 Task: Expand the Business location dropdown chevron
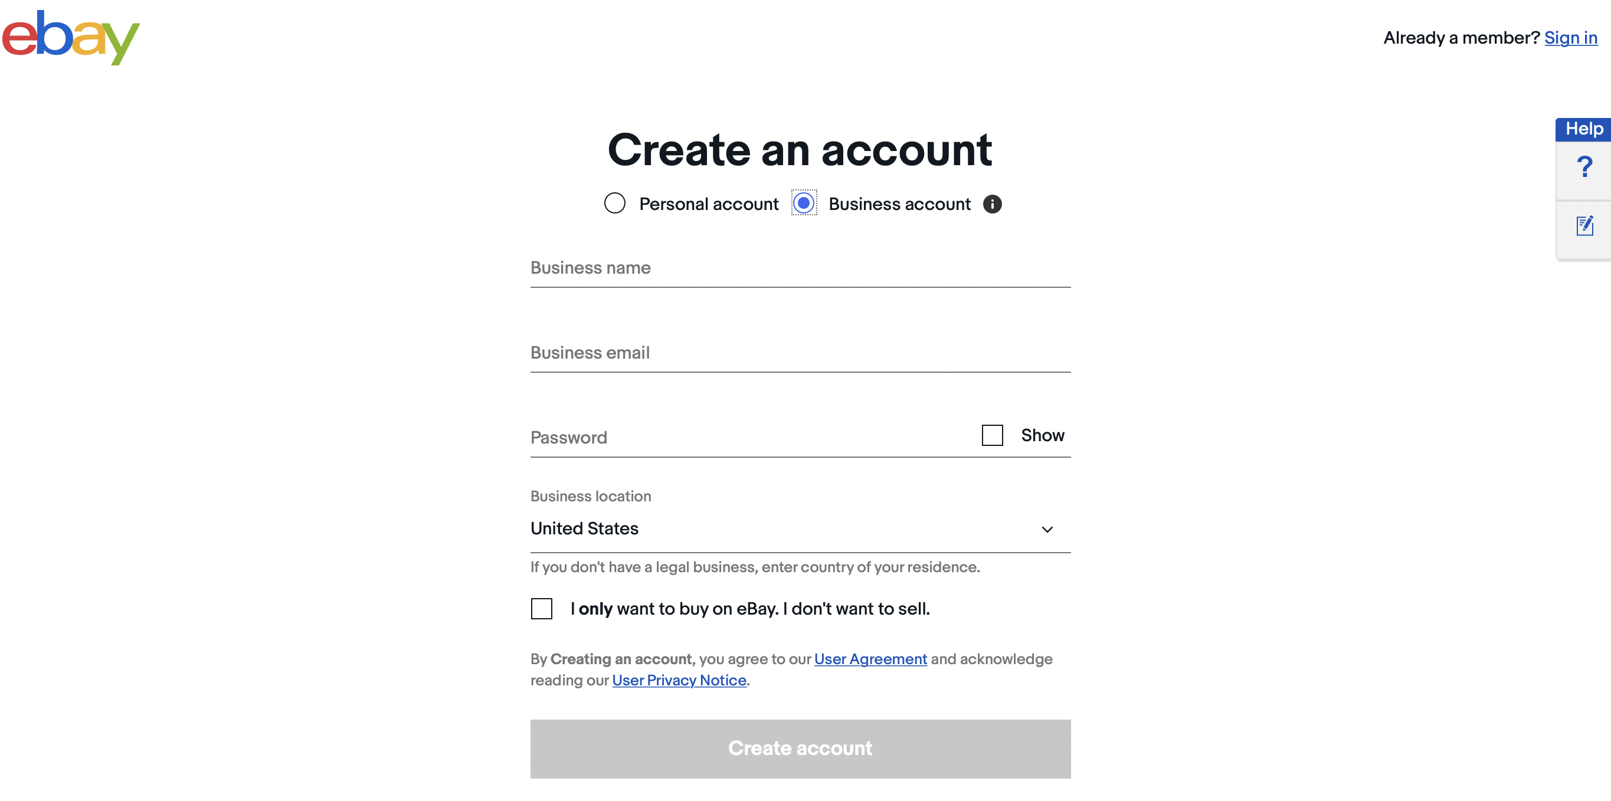[1047, 530]
